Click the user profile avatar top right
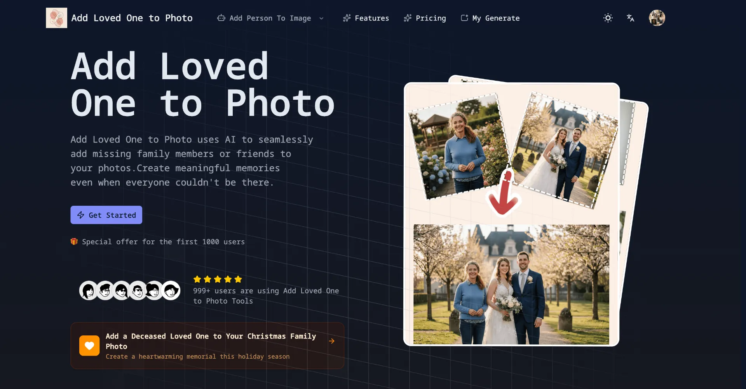This screenshot has height=389, width=746. (657, 18)
